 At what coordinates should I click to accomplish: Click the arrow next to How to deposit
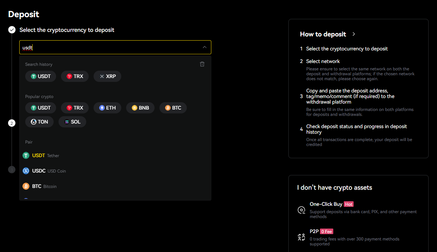[x=354, y=34]
